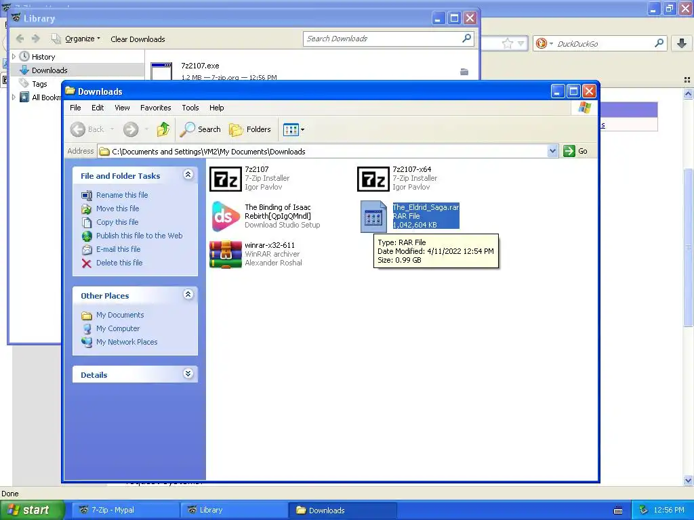
Task: Click the system tray clock
Action: click(x=669, y=510)
